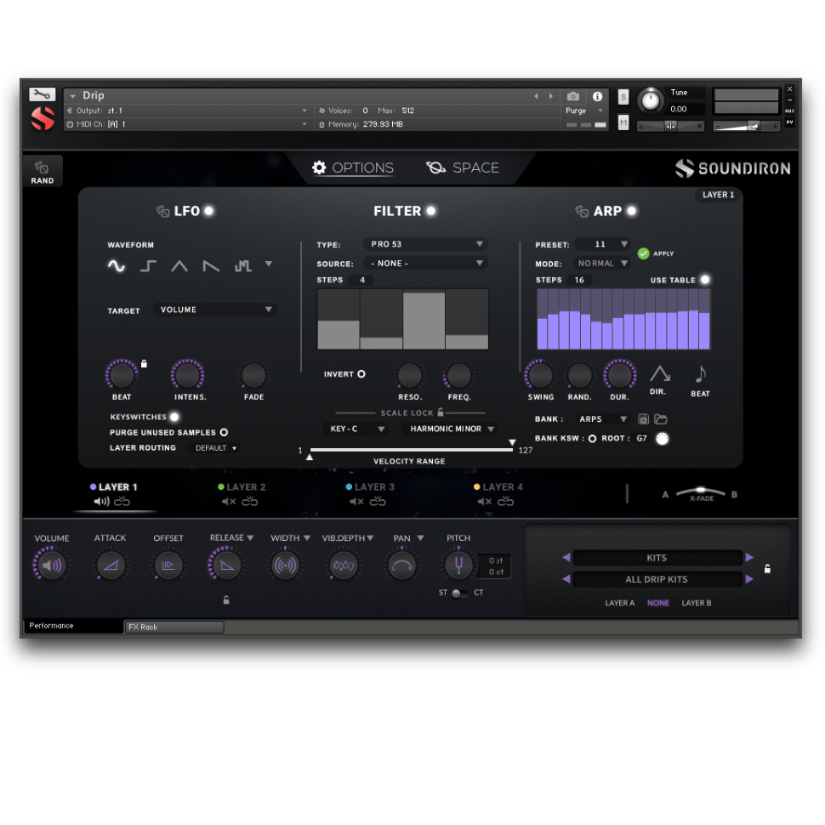Open the filter SOURCE dropdown
The height and width of the screenshot is (825, 825).
(x=425, y=263)
